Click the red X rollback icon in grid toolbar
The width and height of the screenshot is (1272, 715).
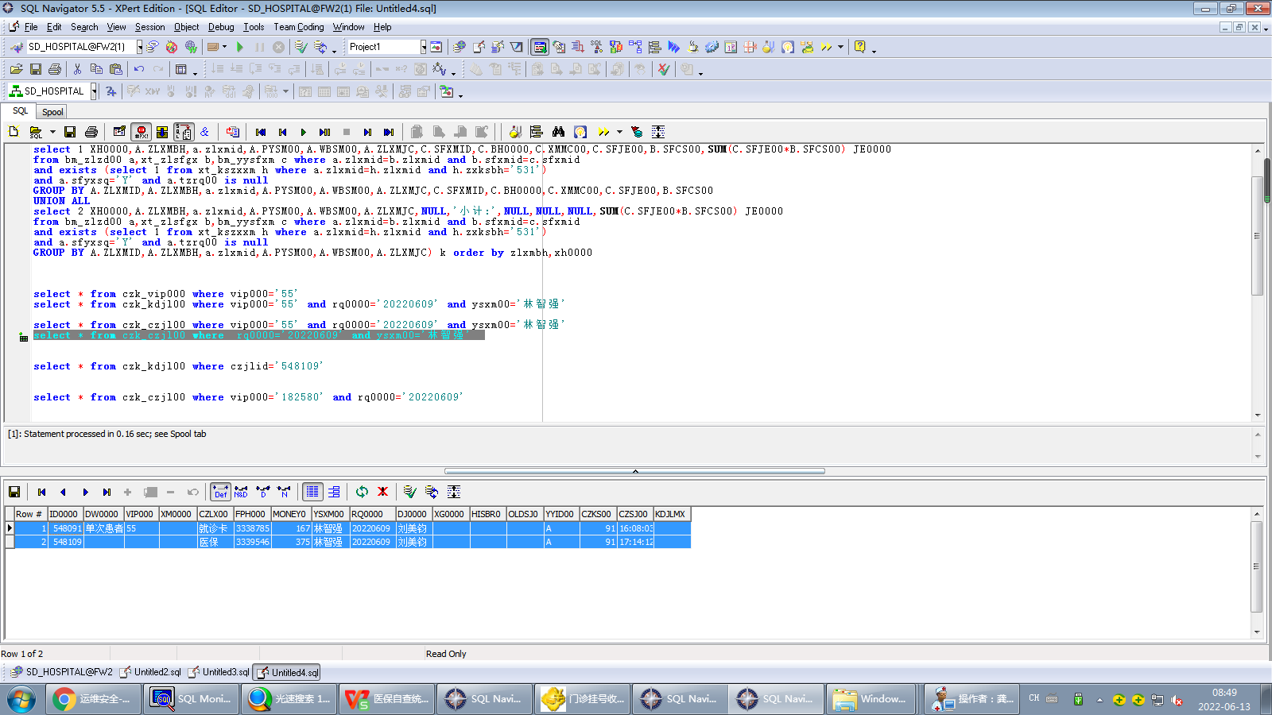382,492
